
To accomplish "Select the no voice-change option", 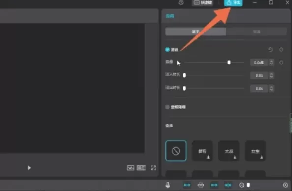I will [x=176, y=151].
